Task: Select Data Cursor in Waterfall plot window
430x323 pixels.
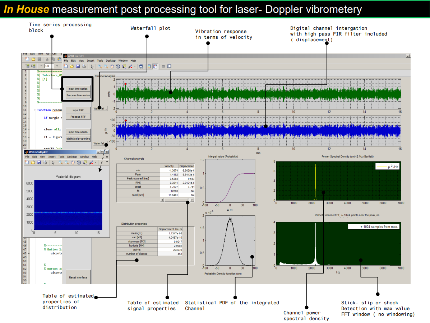Action: coord(85,163)
